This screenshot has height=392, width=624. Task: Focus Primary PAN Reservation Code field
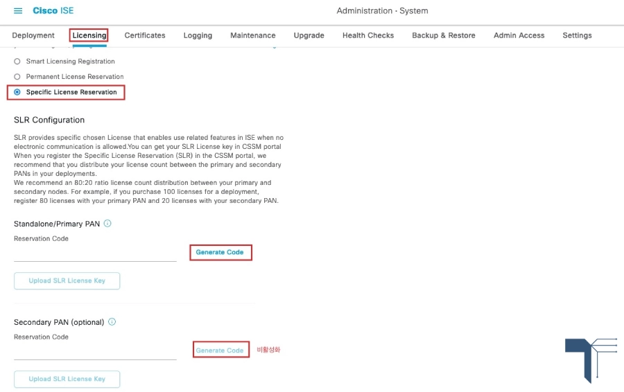click(x=95, y=254)
